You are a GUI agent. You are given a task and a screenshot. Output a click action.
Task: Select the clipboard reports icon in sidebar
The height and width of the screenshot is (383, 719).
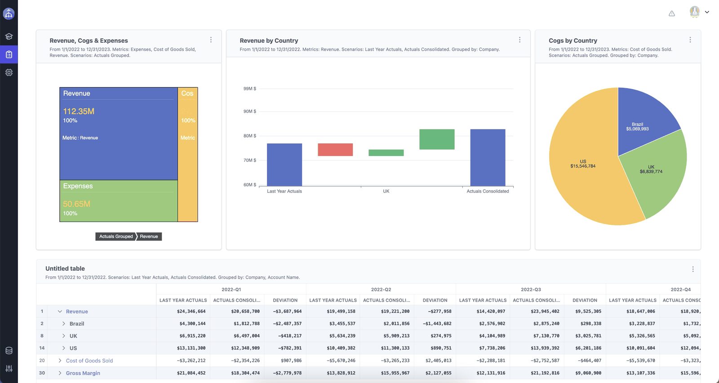[x=9, y=54]
